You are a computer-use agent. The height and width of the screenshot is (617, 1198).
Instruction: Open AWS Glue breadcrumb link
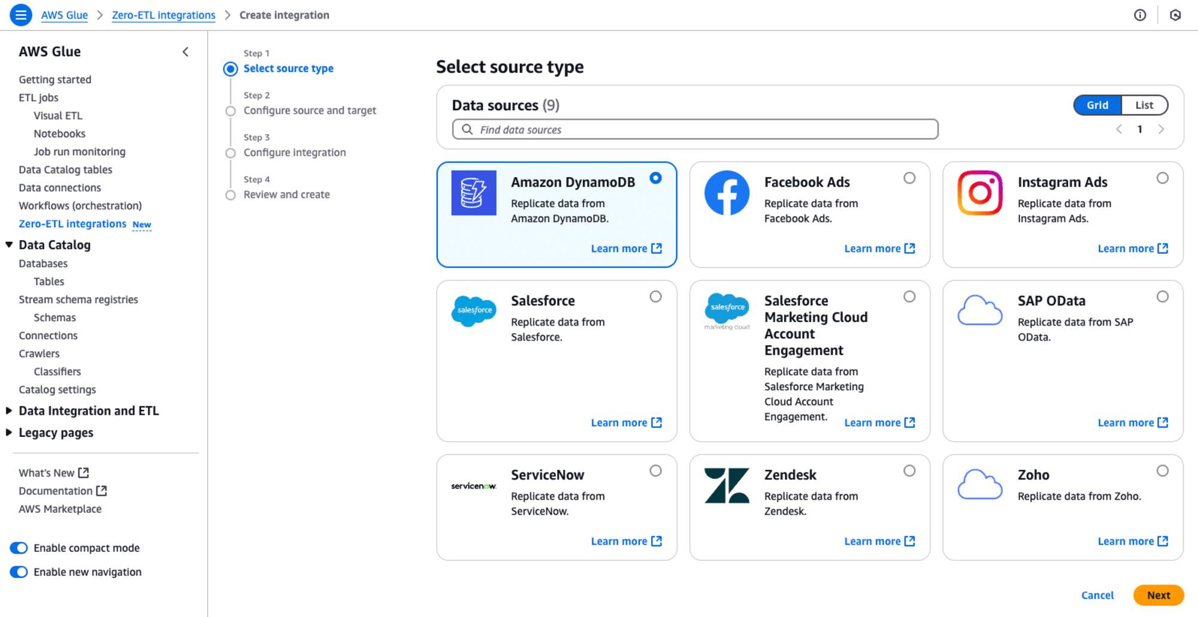65,15
